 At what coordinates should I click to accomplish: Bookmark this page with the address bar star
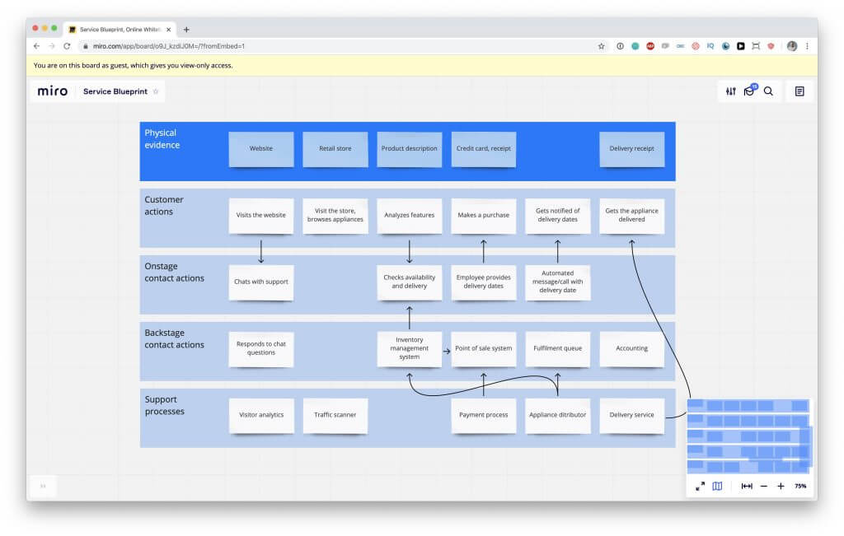pos(602,46)
